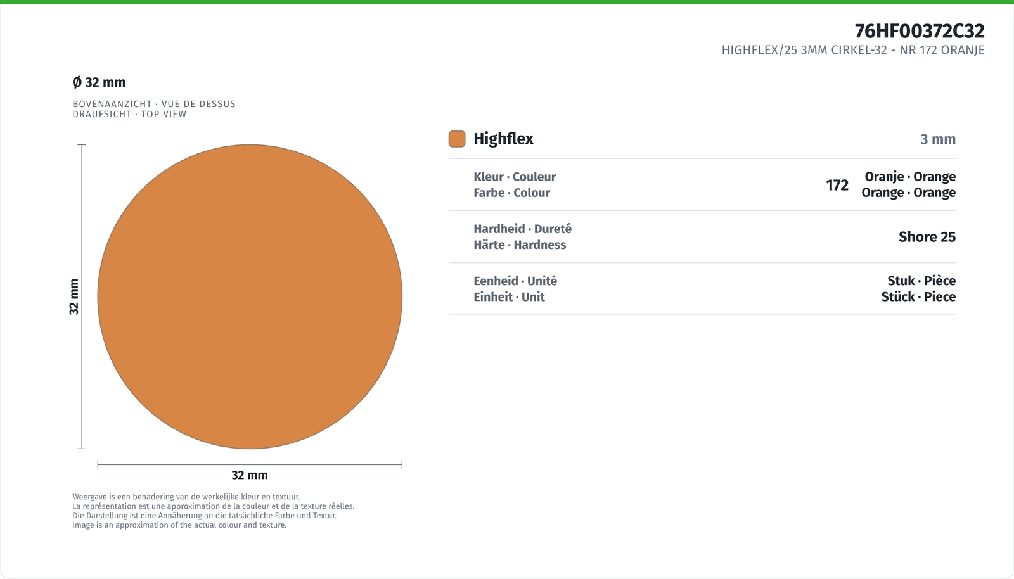Click the vertical 32 mm dimension label
The height and width of the screenshot is (579, 1014).
(74, 296)
